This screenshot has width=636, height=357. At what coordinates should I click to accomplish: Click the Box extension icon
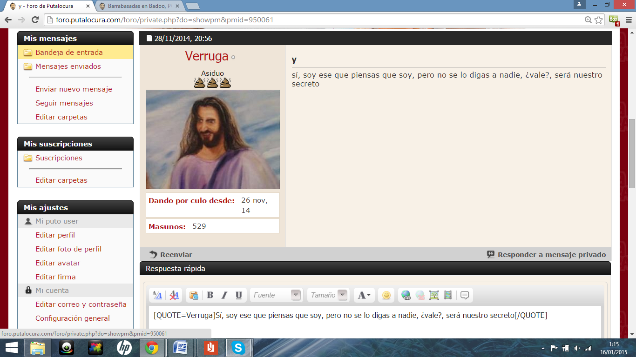coord(614,20)
